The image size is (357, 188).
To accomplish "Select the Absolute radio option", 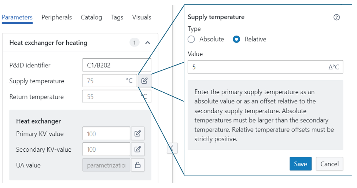I will (191, 39).
